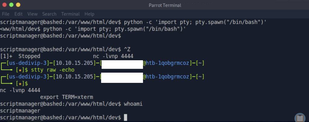Open the Terminal menu

70,14
